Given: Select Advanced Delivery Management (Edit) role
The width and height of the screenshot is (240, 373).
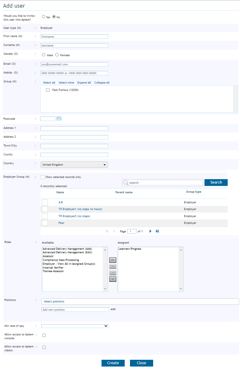Looking at the screenshot, I should click(67, 252).
